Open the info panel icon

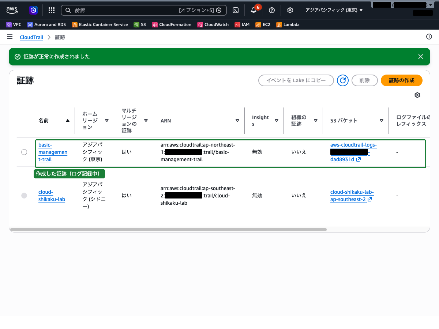[x=429, y=37]
